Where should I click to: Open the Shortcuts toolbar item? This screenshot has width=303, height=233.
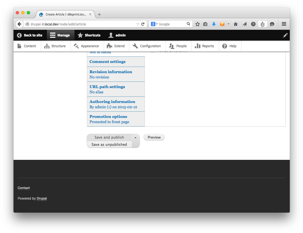point(89,35)
